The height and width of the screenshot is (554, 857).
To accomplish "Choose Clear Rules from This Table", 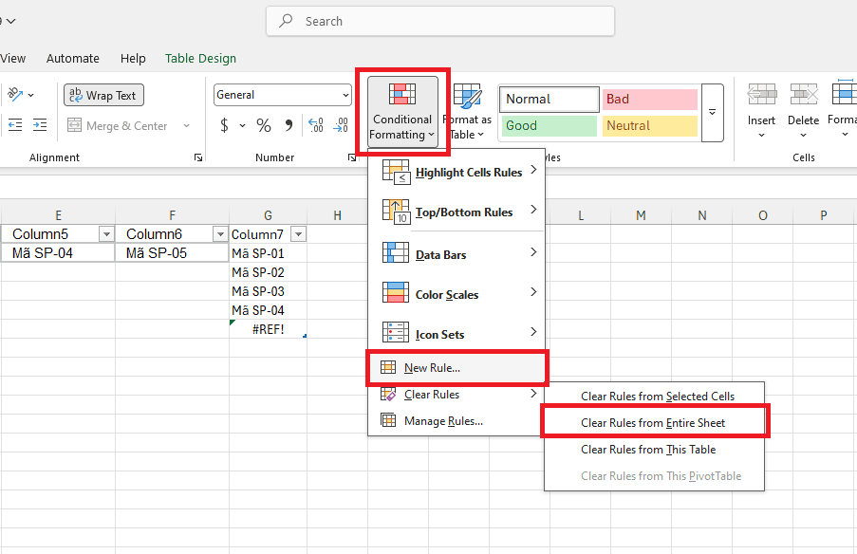I will click(655, 450).
